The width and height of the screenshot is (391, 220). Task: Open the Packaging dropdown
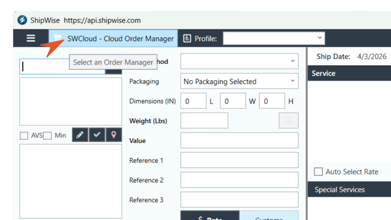[239, 81]
